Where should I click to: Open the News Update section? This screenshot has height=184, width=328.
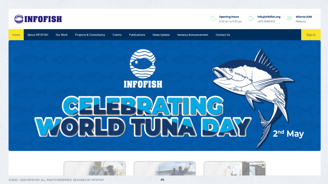pyautogui.click(x=161, y=35)
